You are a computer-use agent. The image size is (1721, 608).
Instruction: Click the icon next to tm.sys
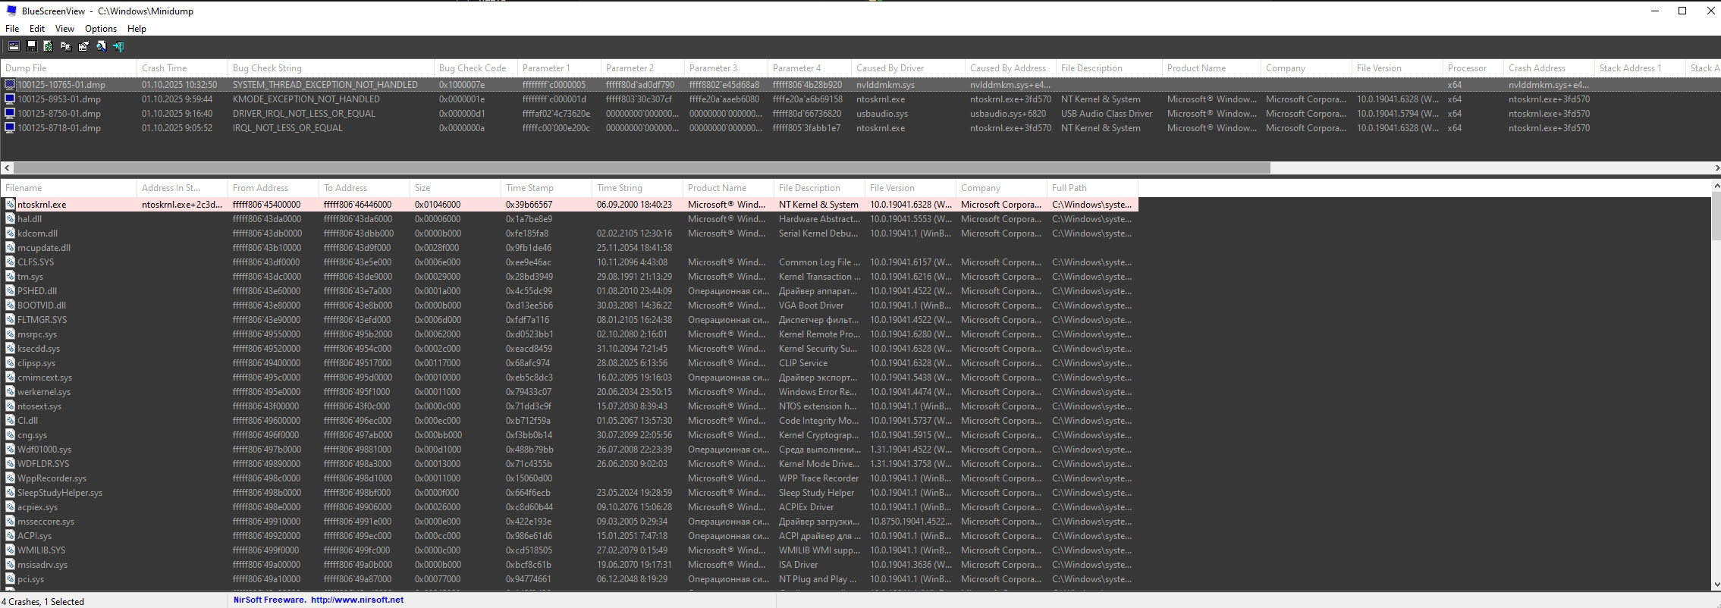pos(10,276)
